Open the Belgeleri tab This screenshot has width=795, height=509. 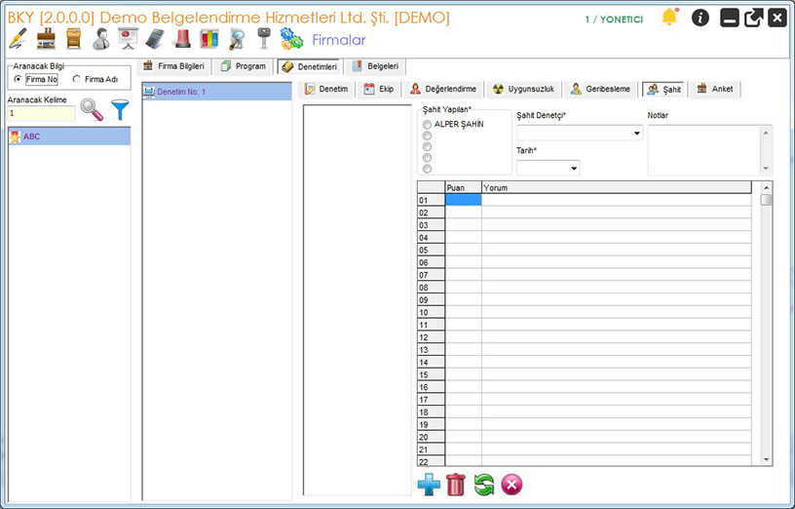point(376,66)
